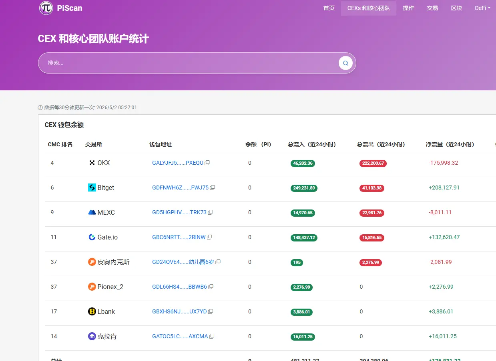Open wallet address GATOC5LC......AXCMA
Viewport: 496px width, 361px height.
[x=180, y=337]
